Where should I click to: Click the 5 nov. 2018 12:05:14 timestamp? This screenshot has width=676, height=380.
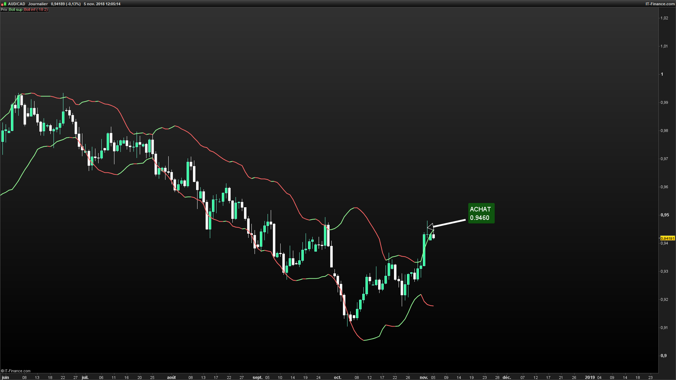tap(102, 4)
